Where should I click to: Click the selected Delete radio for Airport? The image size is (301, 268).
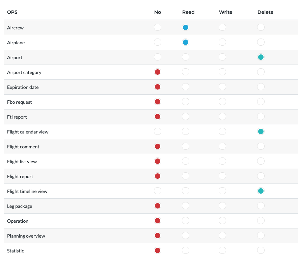click(x=261, y=57)
